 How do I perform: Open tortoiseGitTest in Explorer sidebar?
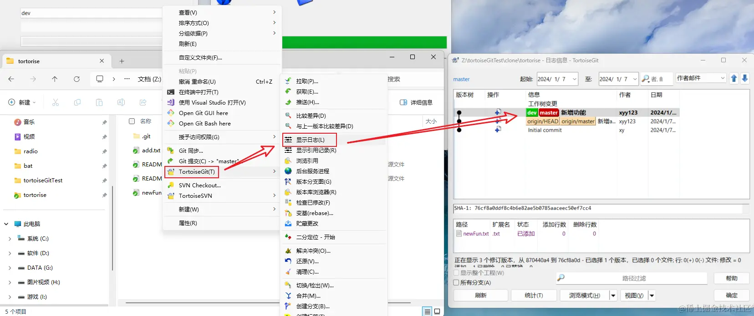pos(43,181)
